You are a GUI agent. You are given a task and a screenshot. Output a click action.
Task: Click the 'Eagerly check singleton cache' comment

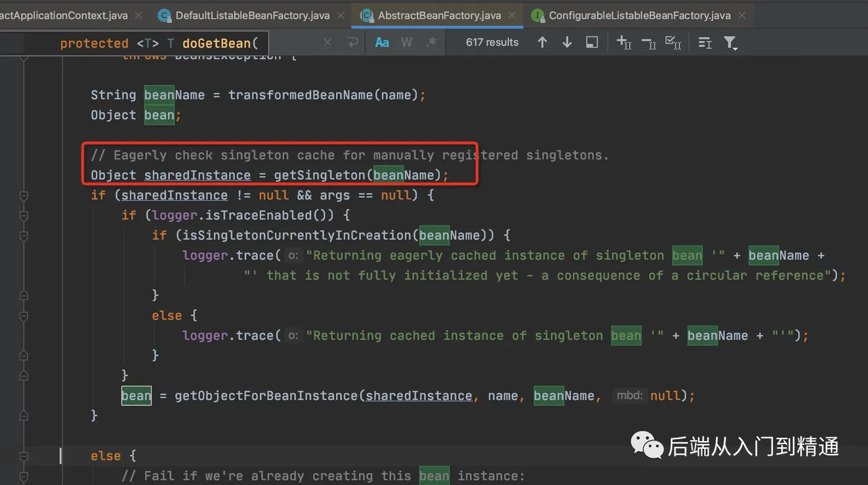[350, 155]
